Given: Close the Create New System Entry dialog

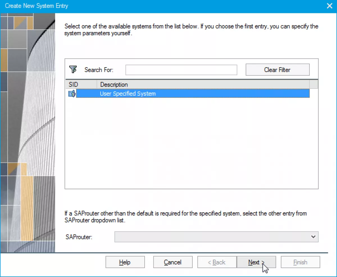Looking at the screenshot, I should [329, 6].
